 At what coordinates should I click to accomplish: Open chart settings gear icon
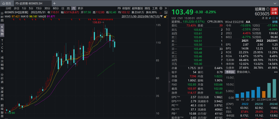(161, 8)
